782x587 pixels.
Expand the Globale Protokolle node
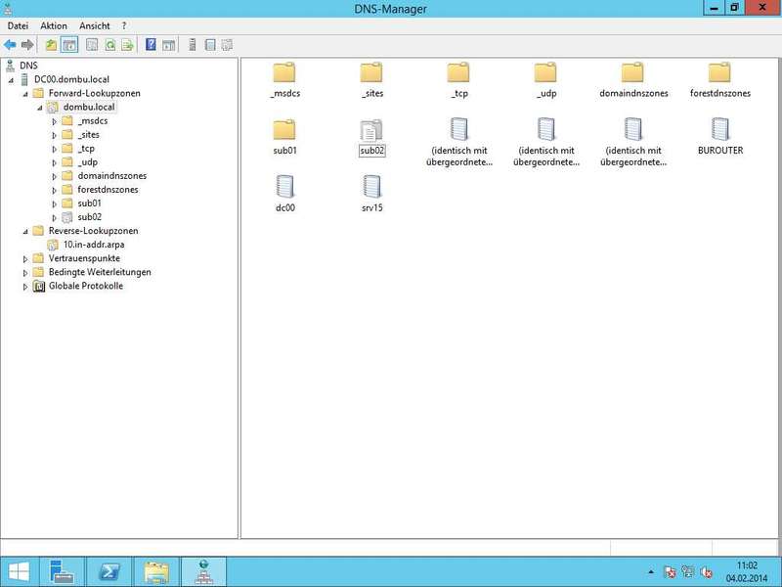coord(25,287)
